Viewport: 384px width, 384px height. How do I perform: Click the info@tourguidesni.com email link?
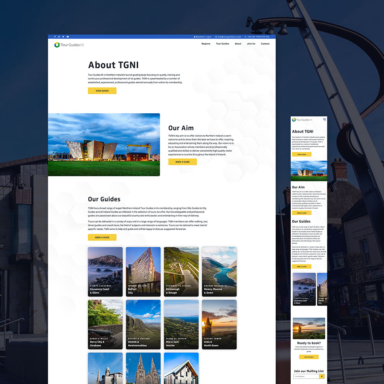coord(228,37)
